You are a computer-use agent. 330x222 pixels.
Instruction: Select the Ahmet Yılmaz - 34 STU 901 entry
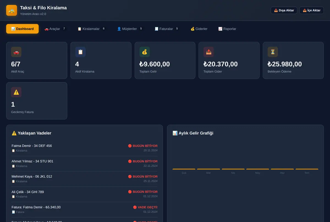tap(84, 164)
